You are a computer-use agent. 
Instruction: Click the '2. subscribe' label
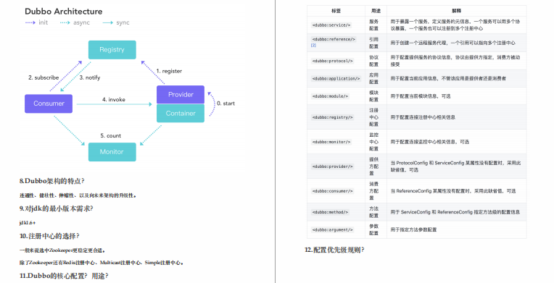pyautogui.click(x=44, y=77)
